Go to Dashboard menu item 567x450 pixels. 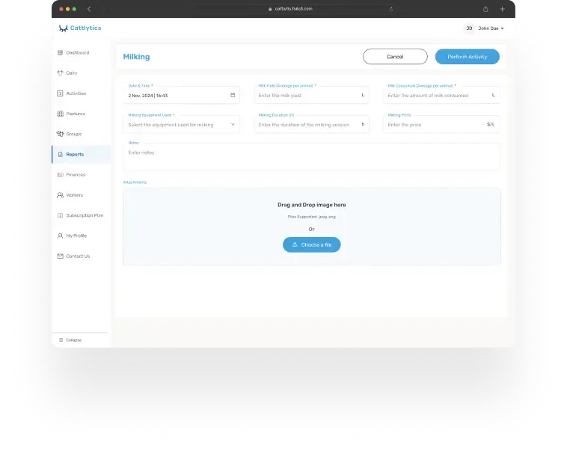tap(81, 53)
